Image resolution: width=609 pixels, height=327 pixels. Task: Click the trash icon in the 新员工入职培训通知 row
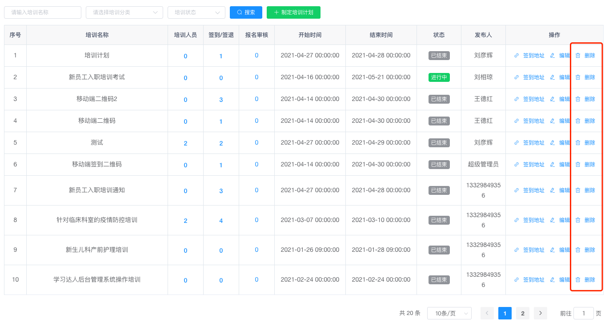coord(578,190)
